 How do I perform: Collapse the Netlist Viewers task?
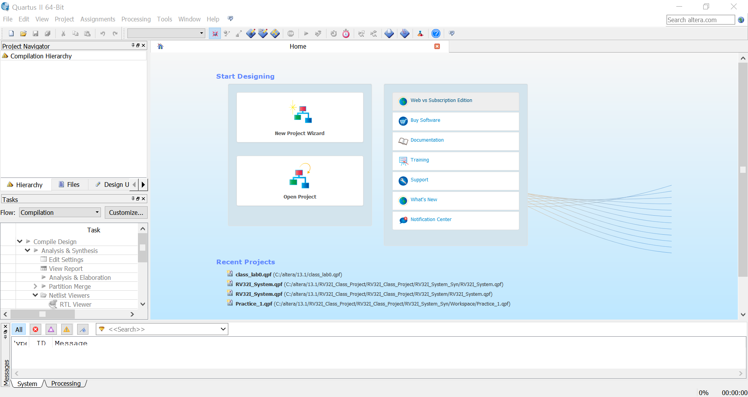[x=35, y=295]
